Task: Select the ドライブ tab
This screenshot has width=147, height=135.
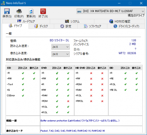Action: coord(15,26)
